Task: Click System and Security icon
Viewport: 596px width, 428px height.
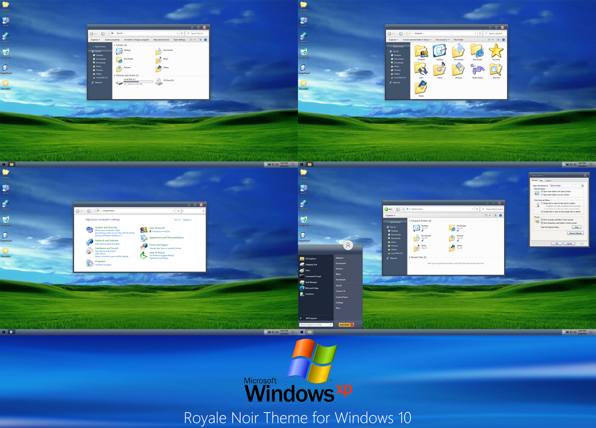Action: [90, 229]
